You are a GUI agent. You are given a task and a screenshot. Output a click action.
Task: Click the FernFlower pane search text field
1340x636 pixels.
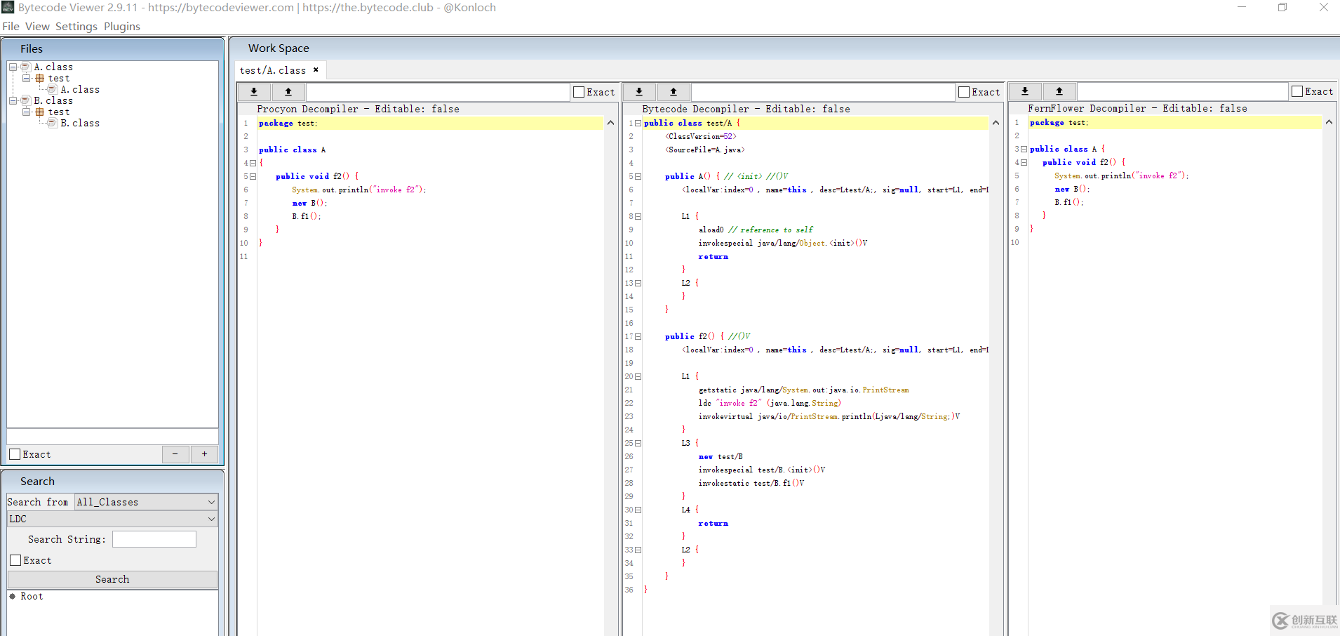(x=1182, y=91)
